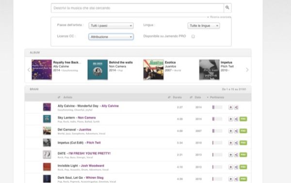Viewport: 291px width, 183px height.
Task: Open PRO license for Sky Lantern
Action: [243, 119]
